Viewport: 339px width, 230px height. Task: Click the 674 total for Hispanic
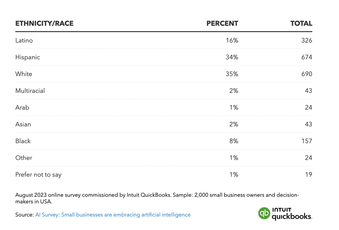(x=306, y=57)
